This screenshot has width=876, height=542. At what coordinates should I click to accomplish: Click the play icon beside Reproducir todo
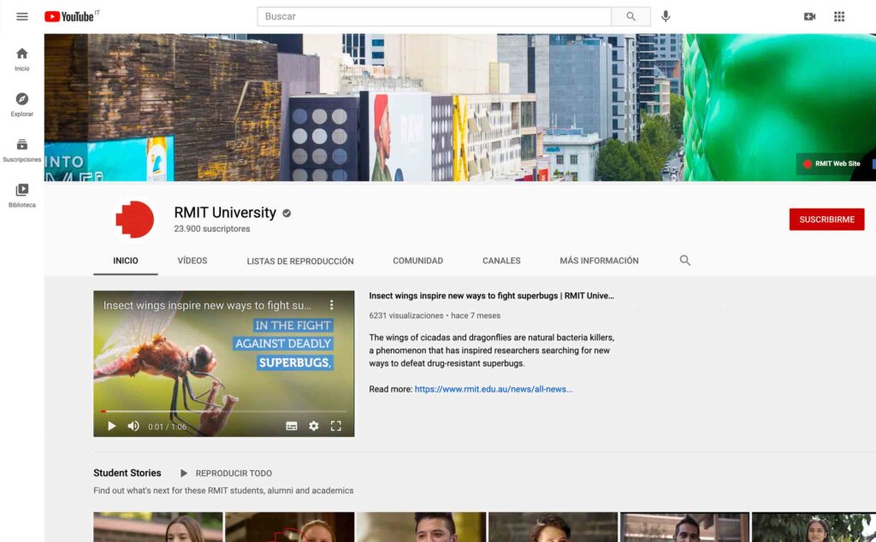[x=183, y=474]
